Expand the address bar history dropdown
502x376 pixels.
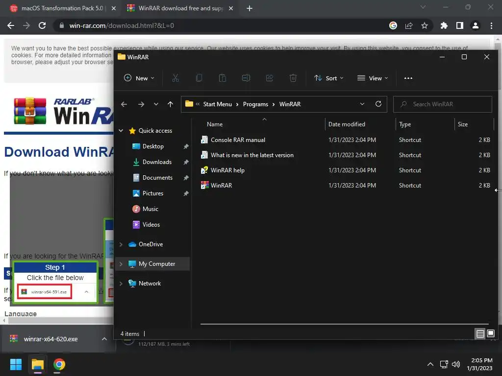coord(362,104)
